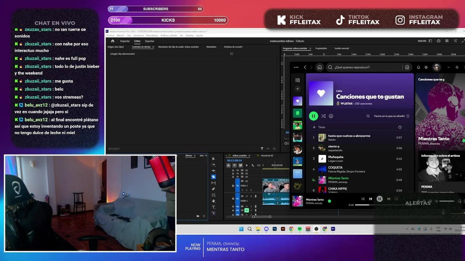Open filter dropdown funnel in Effect Controls

(x=262, y=148)
